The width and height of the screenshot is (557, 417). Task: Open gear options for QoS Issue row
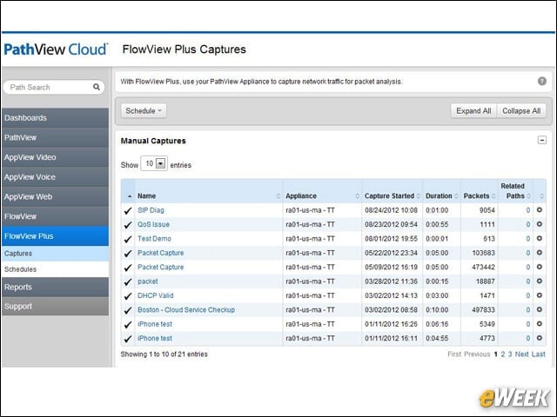pos(540,224)
